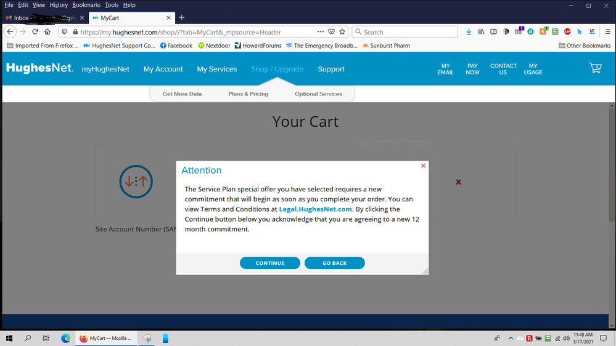Expand the Other Bookmarks folder
616x346 pixels.
tap(584, 46)
